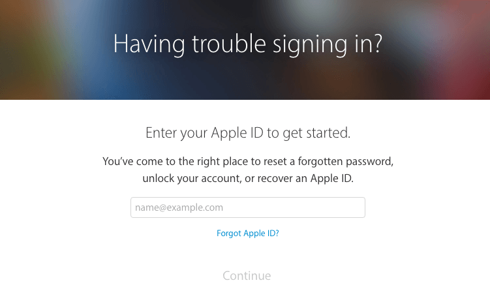Click the grayed-out Continue button

[247, 275]
